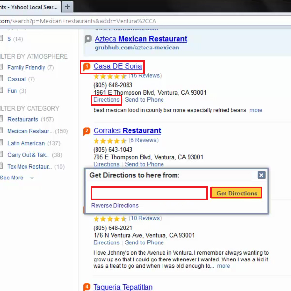Click the Azteca ad speech-bubble icon
The width and height of the screenshot is (291, 291).
pos(88,39)
